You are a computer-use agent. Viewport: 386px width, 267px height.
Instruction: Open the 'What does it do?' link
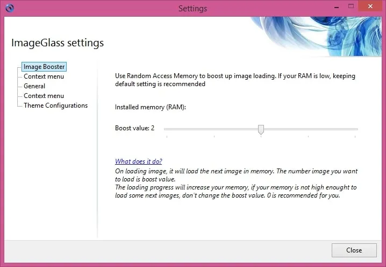point(138,161)
